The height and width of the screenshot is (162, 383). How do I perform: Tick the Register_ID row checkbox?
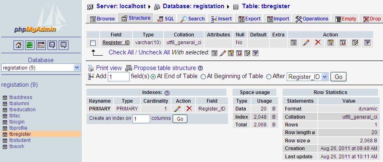[93, 43]
